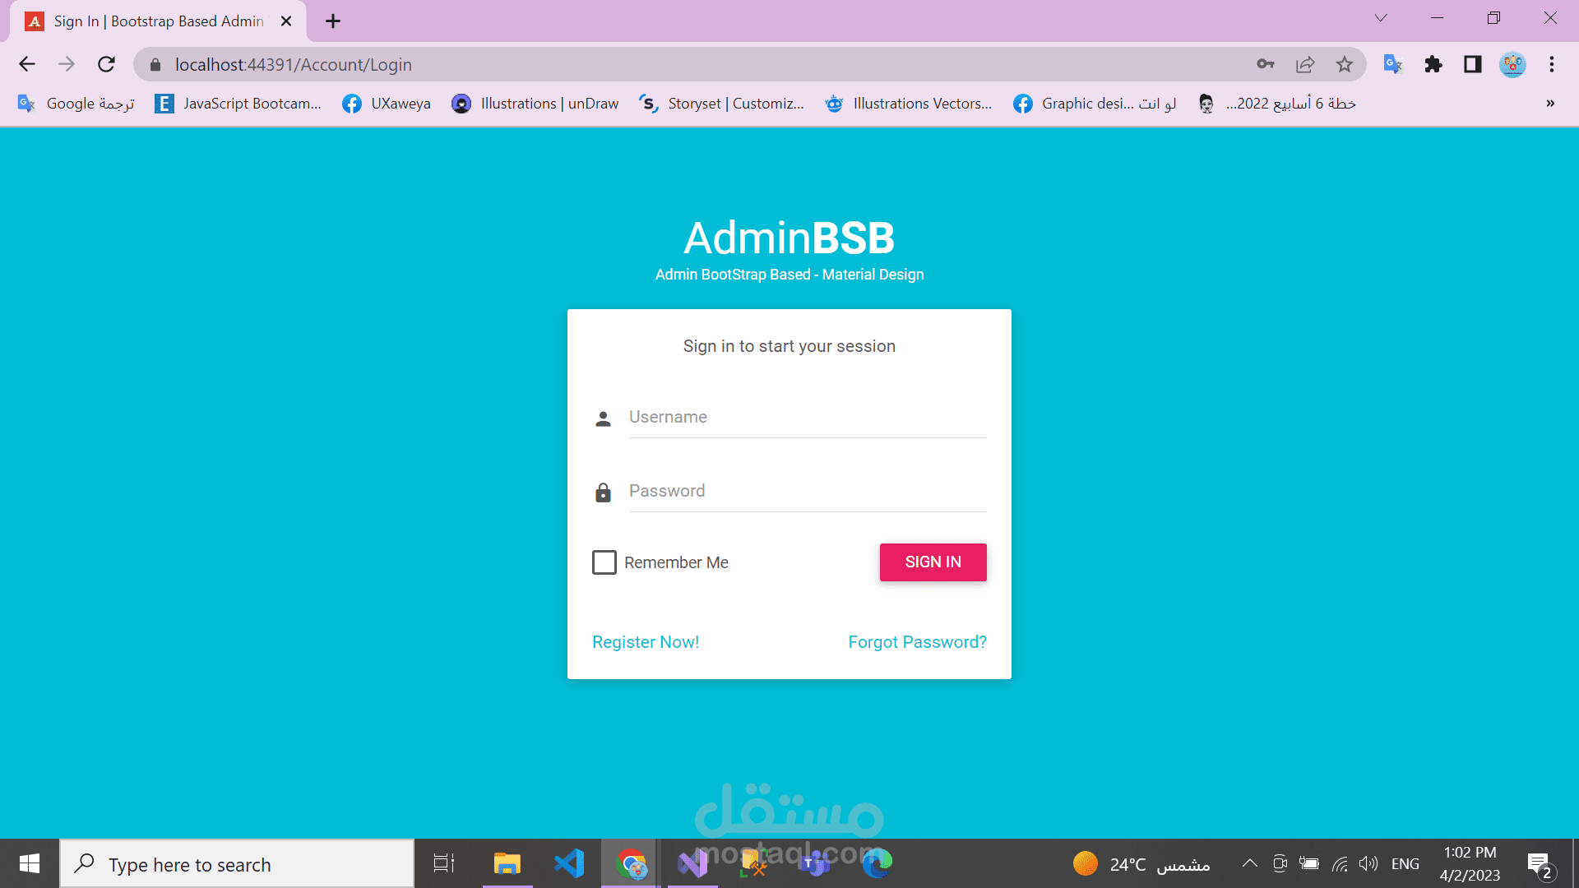Viewport: 1579px width, 888px height.
Task: Check the Remember Me checkbox
Action: tap(604, 562)
